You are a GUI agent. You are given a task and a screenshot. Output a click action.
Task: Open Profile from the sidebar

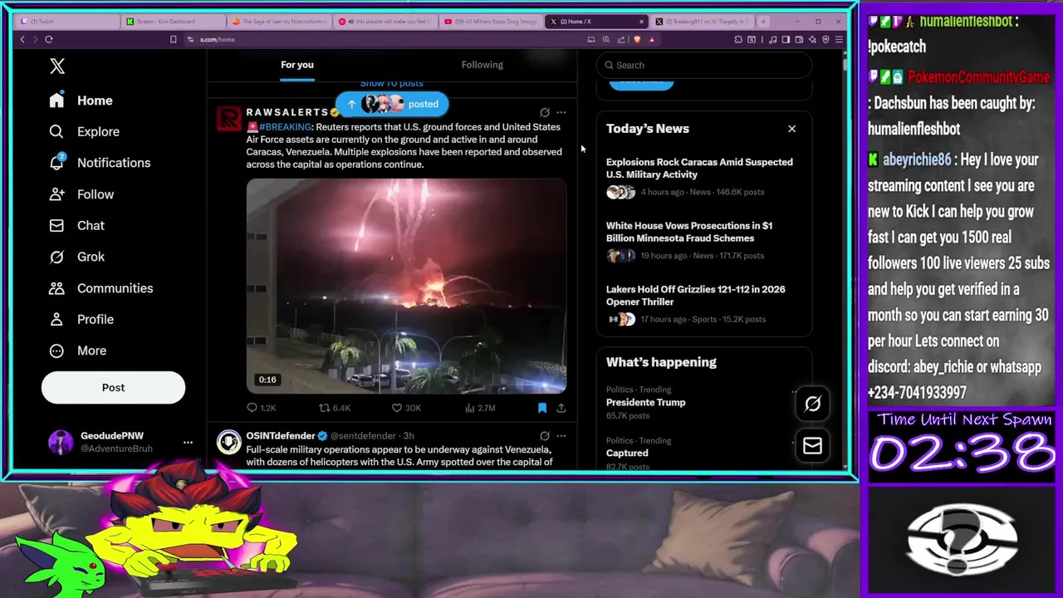(81, 320)
